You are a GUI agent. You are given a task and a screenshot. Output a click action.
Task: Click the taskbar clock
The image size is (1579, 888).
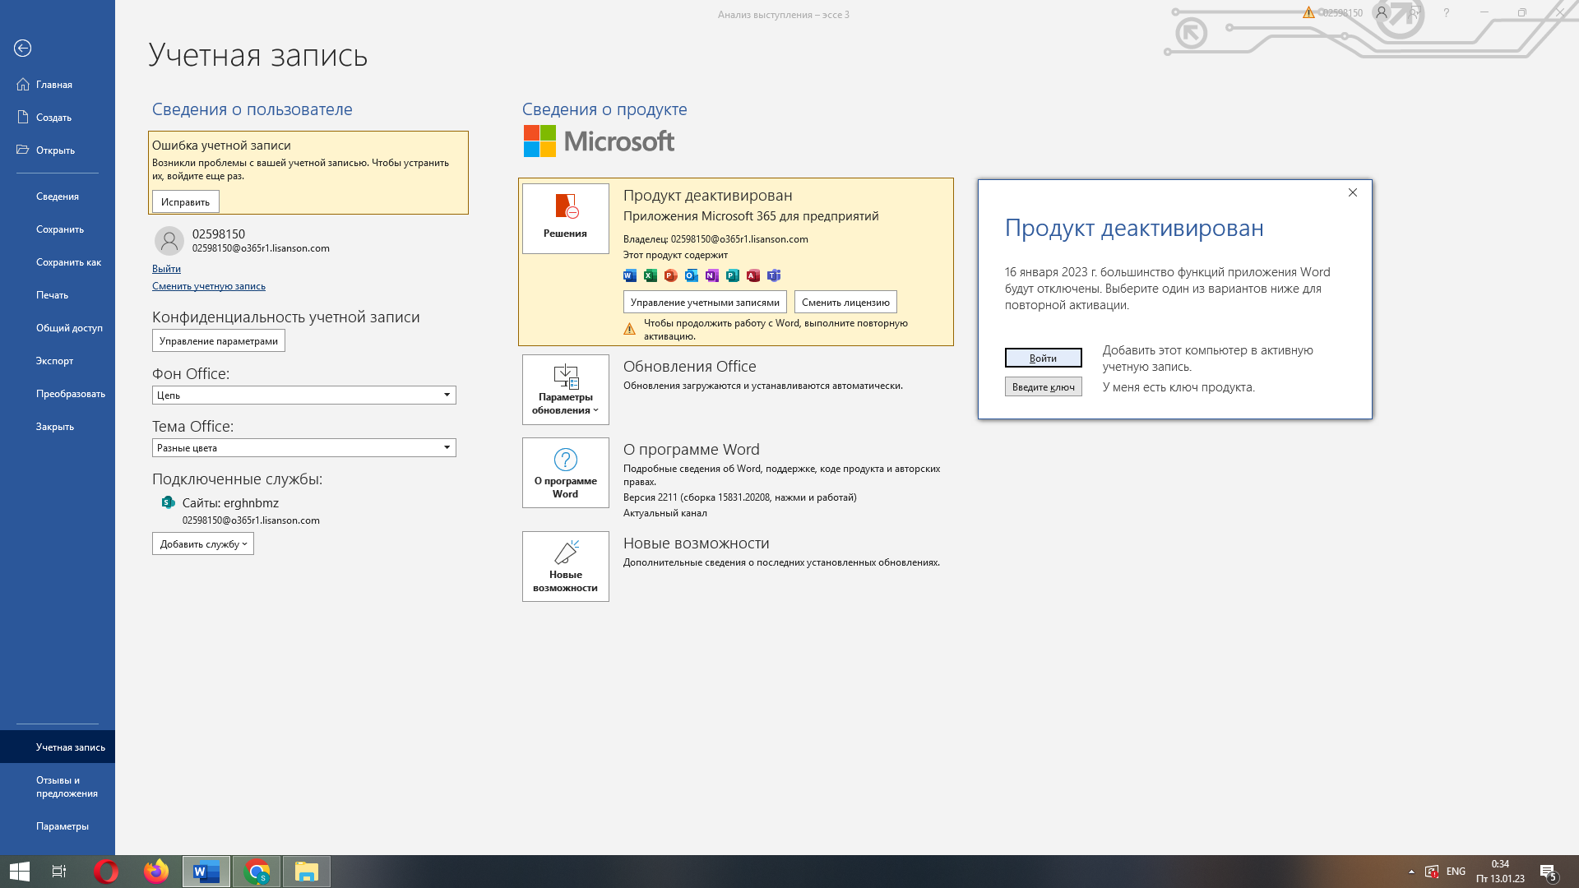click(1500, 872)
